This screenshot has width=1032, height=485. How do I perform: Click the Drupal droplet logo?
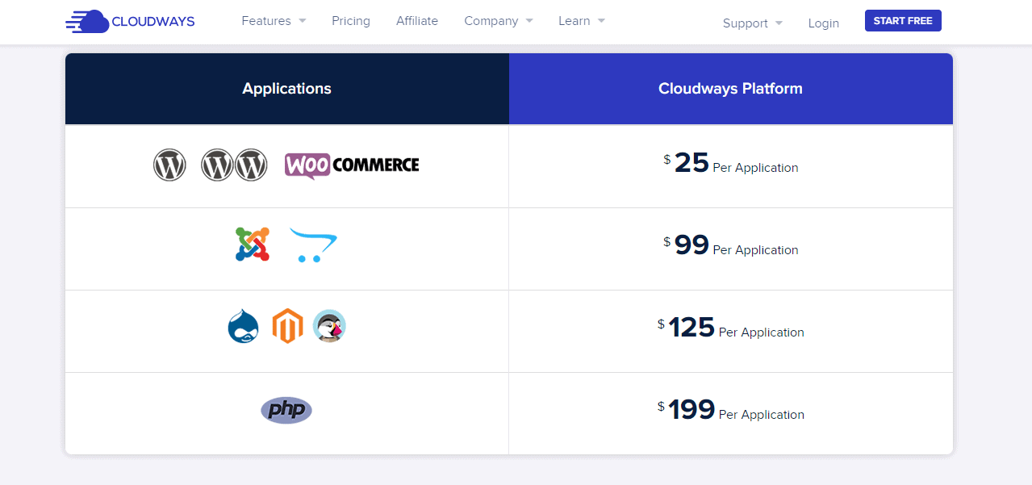(x=244, y=327)
